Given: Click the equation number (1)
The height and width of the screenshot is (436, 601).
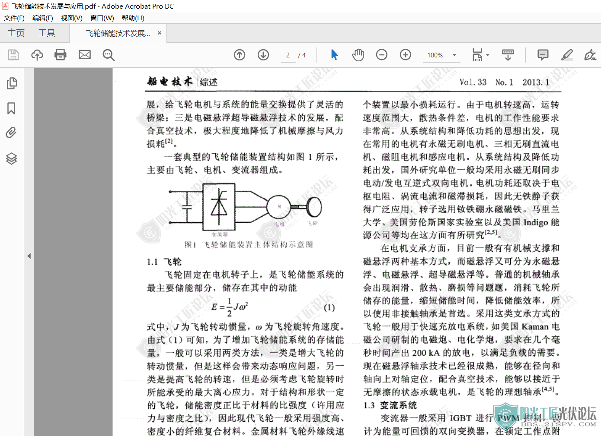Looking at the screenshot, I should coord(329,307).
